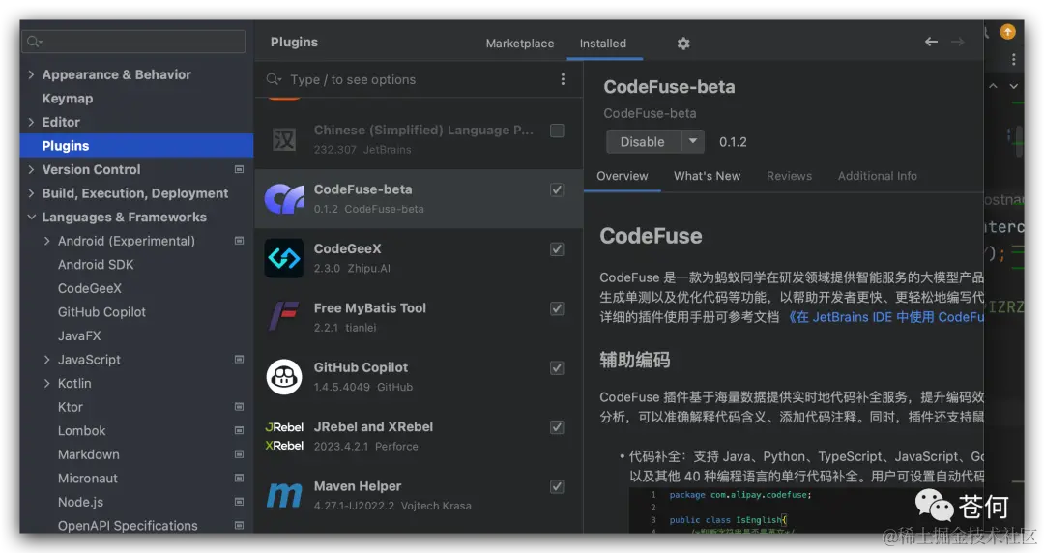
Task: Open the Overview tab
Action: coord(622,176)
